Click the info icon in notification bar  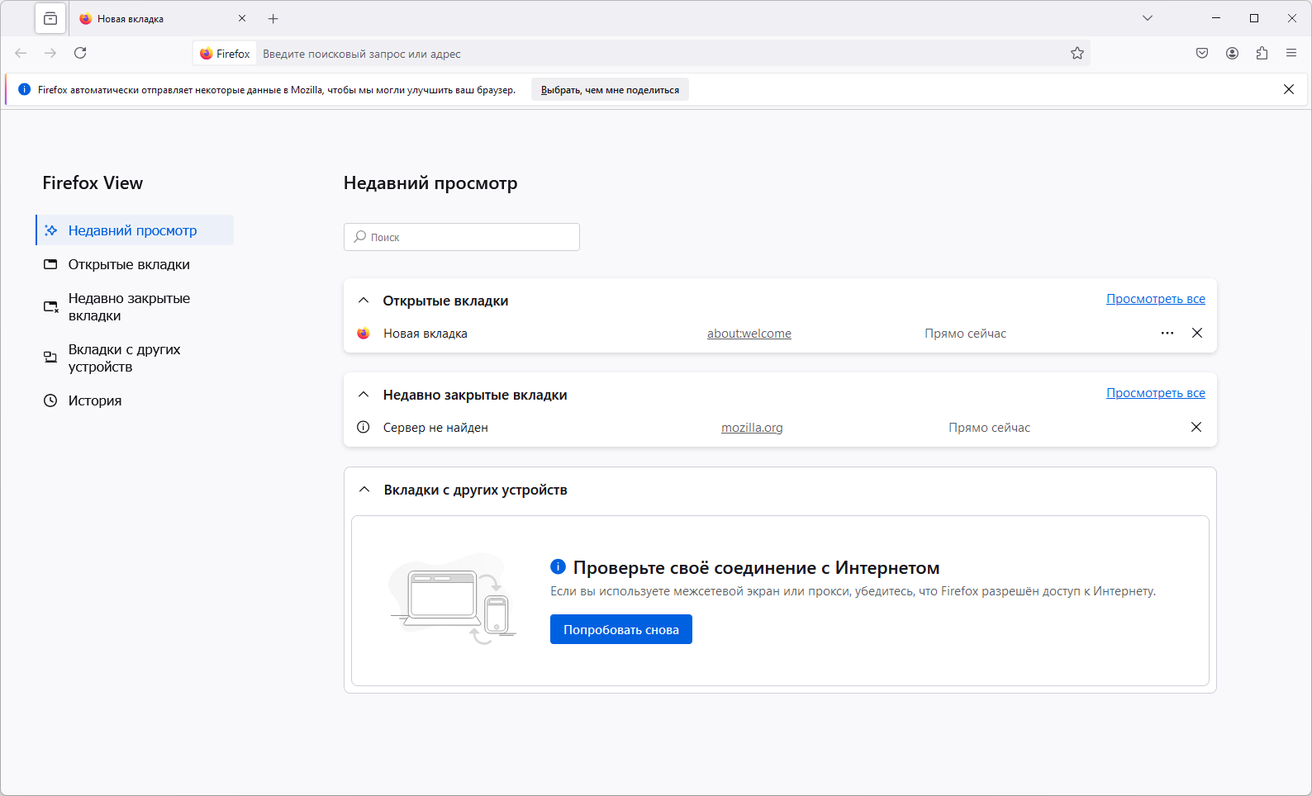point(25,89)
